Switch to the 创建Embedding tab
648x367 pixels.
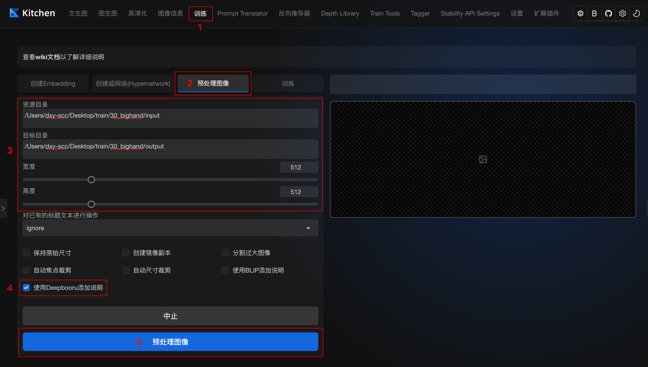click(53, 83)
